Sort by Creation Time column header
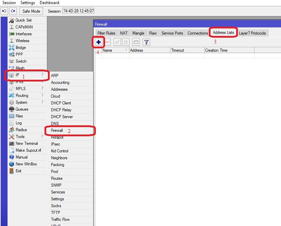281x226 pixels. (229, 50)
